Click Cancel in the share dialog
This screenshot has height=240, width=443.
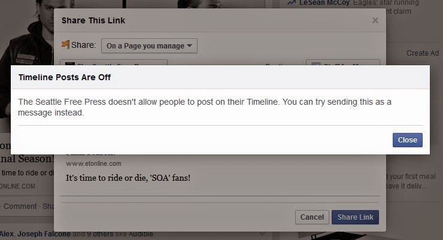point(312,217)
